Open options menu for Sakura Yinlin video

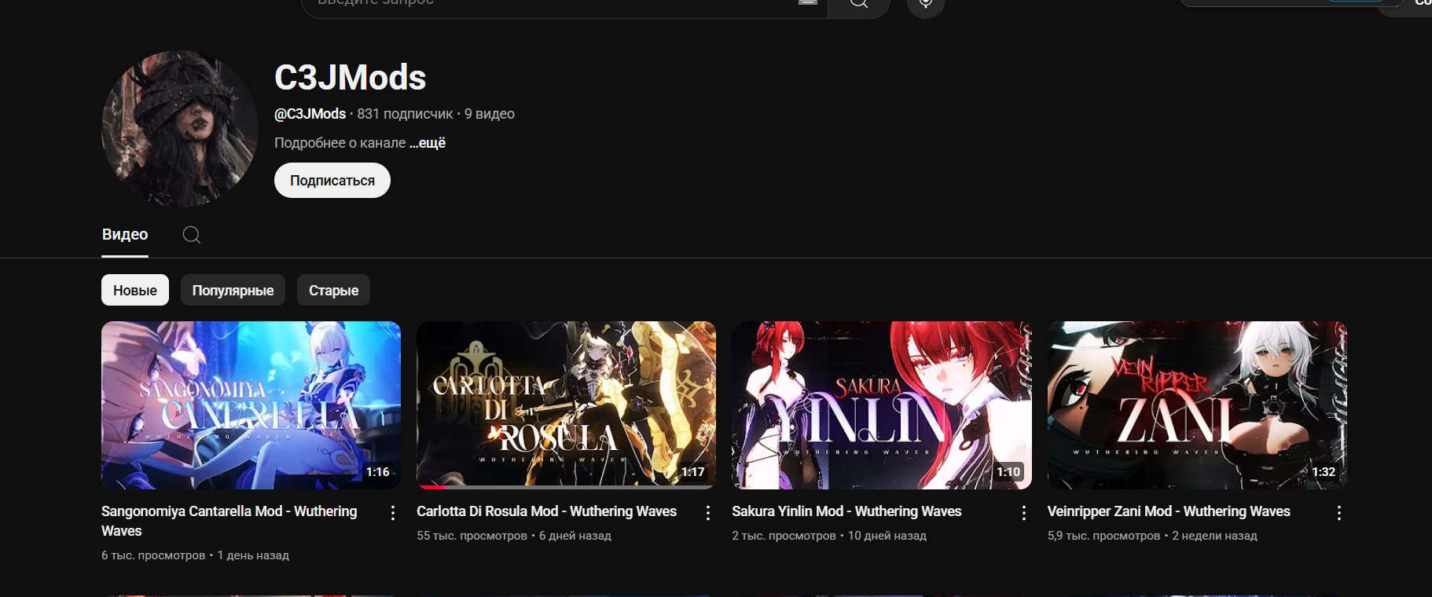click(x=1024, y=513)
